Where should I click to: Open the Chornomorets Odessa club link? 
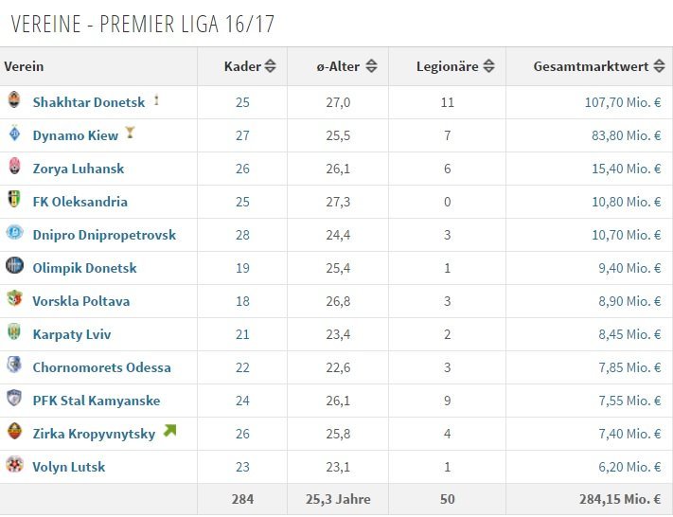pos(101,367)
